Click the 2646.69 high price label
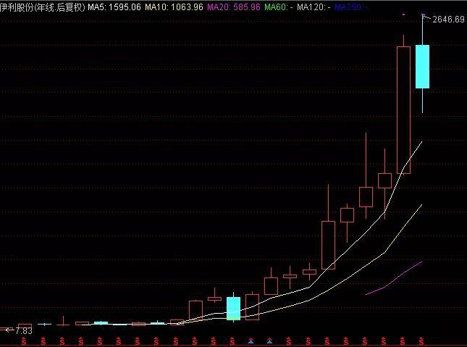 click(448, 20)
